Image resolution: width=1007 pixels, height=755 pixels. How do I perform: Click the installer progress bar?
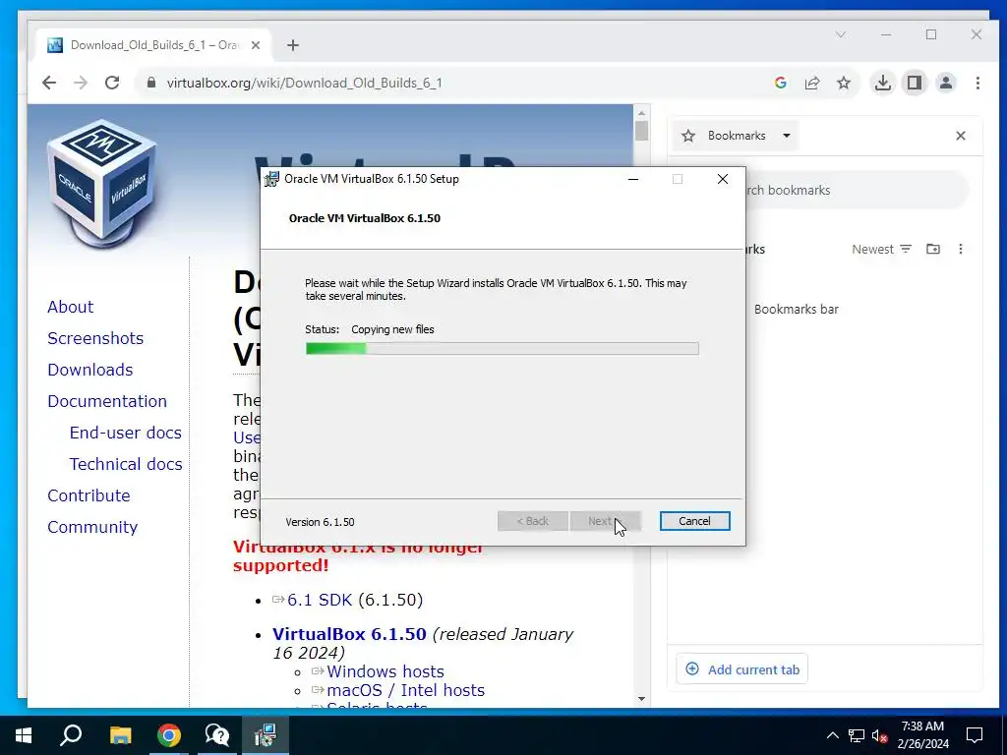tap(503, 349)
